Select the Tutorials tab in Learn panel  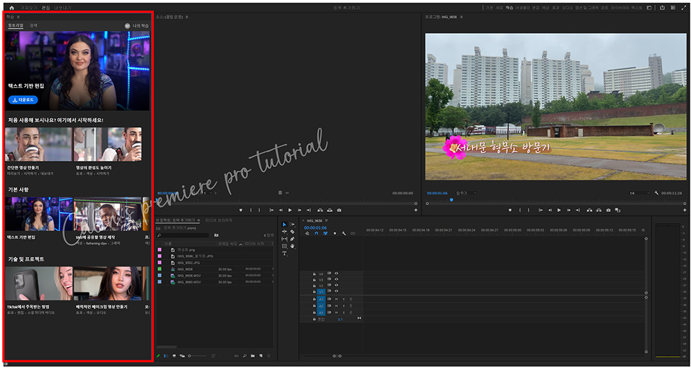15,26
